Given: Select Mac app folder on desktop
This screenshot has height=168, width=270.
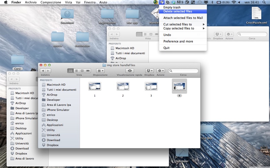Looking at the screenshot, I should pyautogui.click(x=132, y=14).
